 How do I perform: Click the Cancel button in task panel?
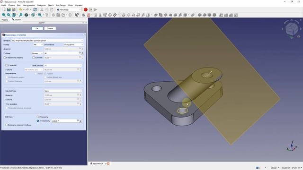point(50,28)
